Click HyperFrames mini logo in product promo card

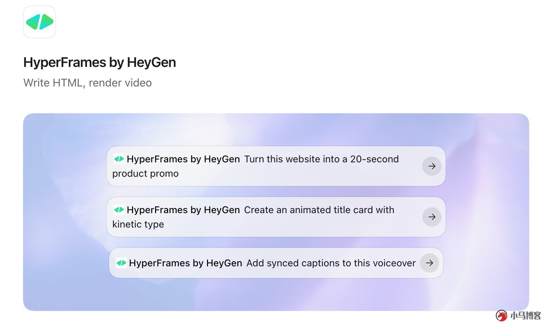(x=119, y=159)
